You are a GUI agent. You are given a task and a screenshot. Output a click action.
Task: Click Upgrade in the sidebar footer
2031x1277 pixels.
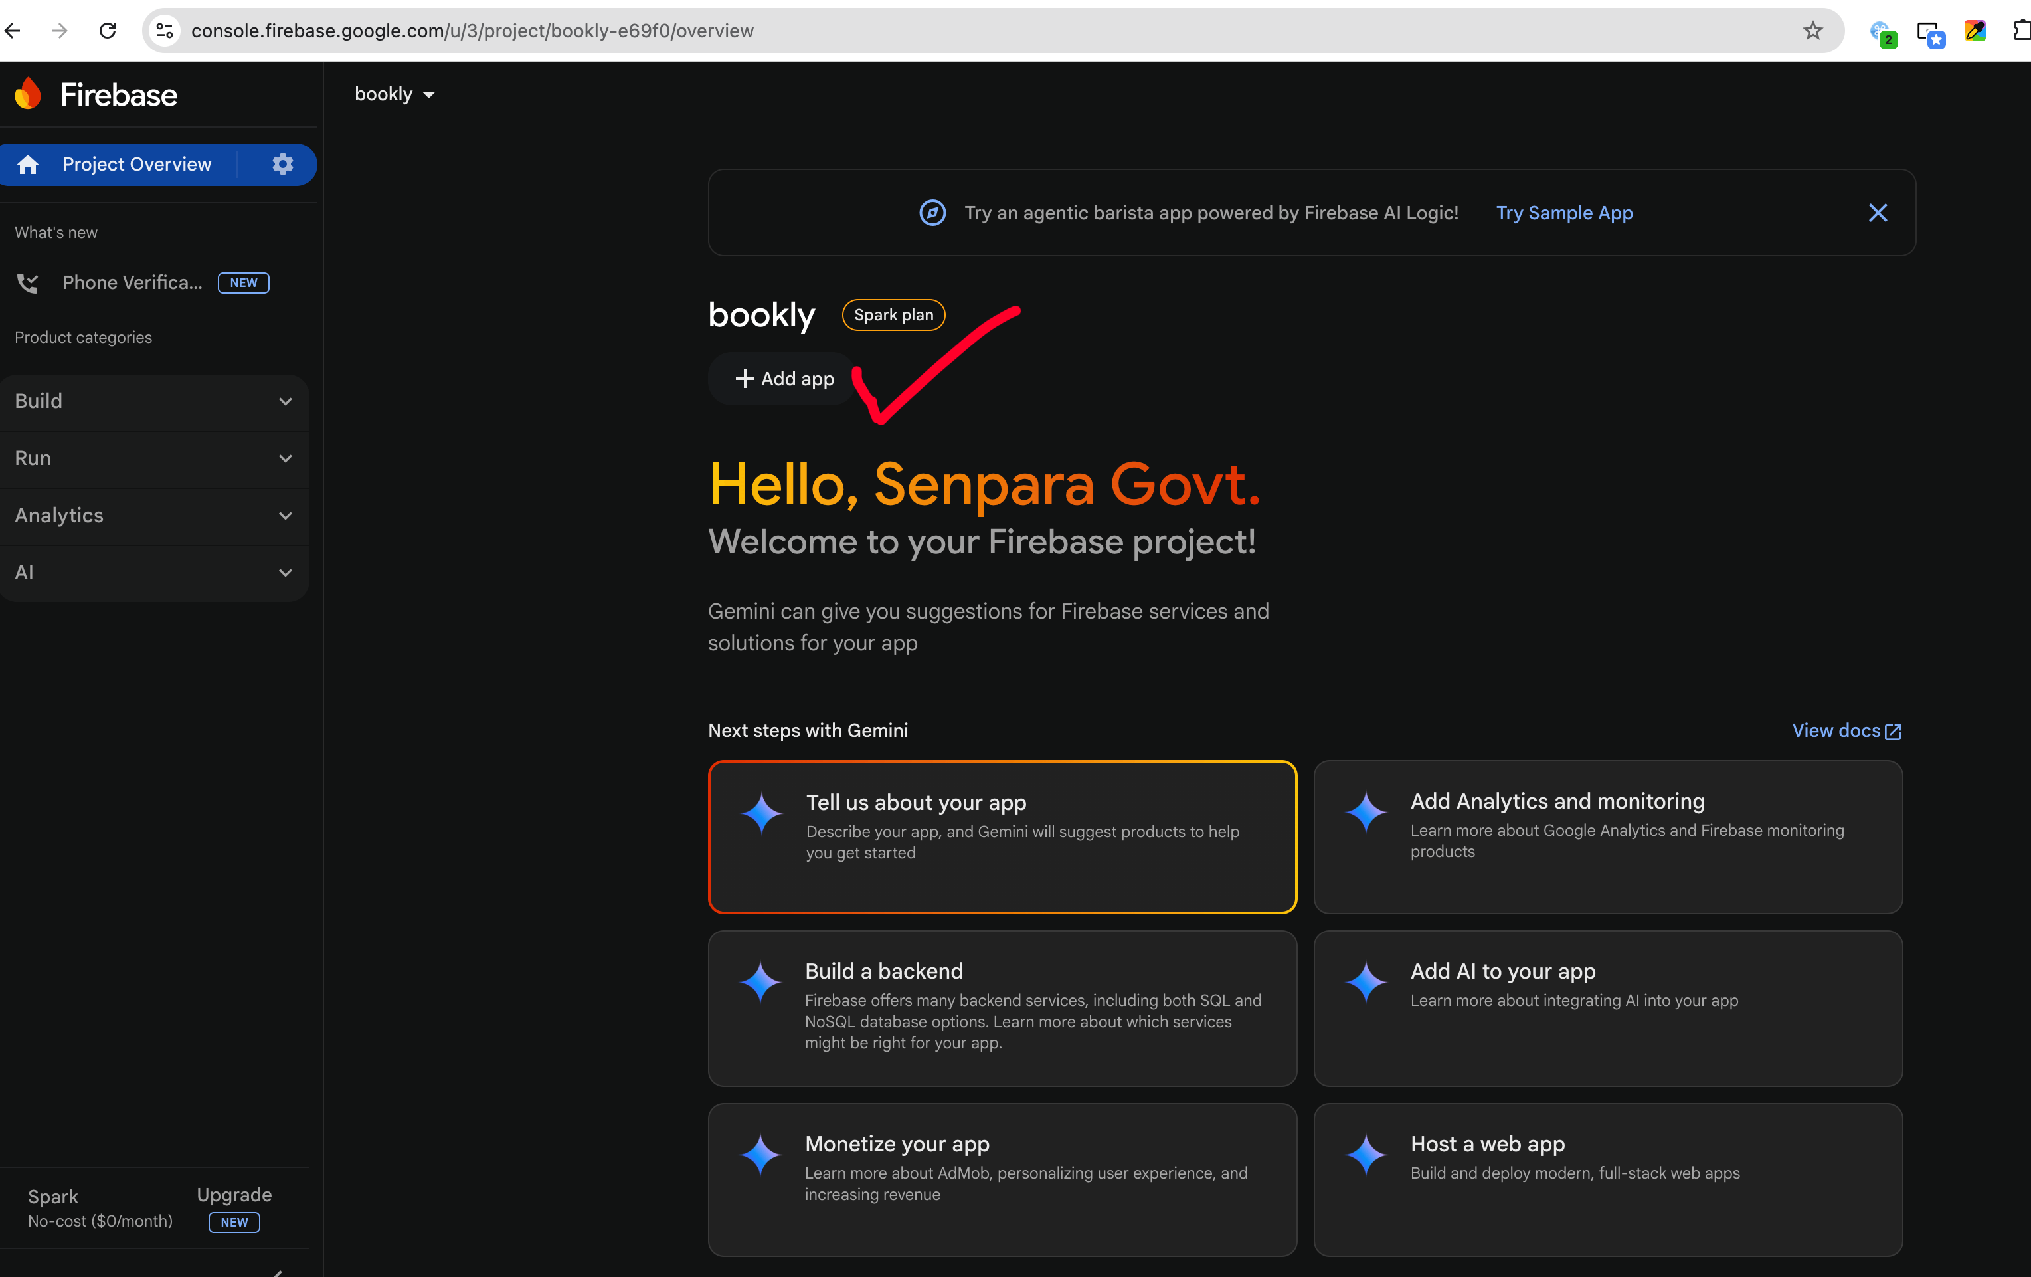[x=234, y=1195]
